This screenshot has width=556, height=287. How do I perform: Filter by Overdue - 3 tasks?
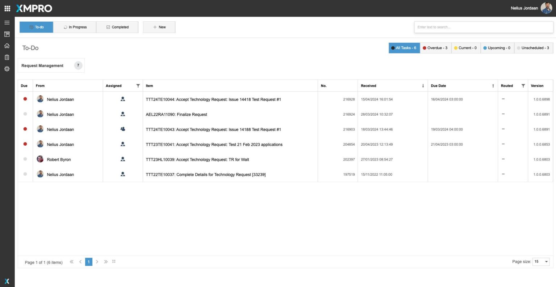coord(435,48)
